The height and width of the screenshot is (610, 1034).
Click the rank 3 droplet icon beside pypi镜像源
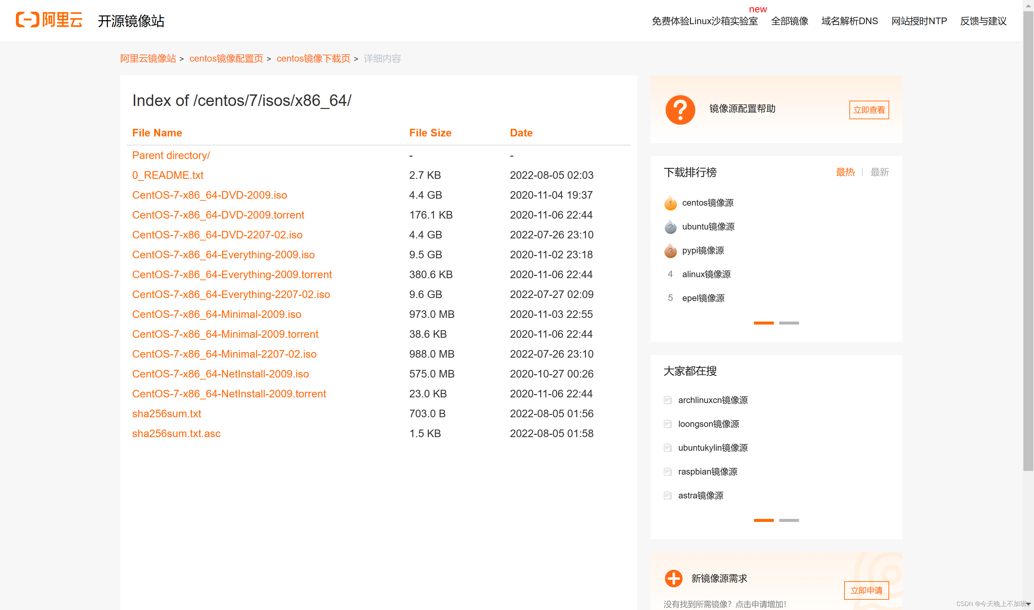coord(670,251)
